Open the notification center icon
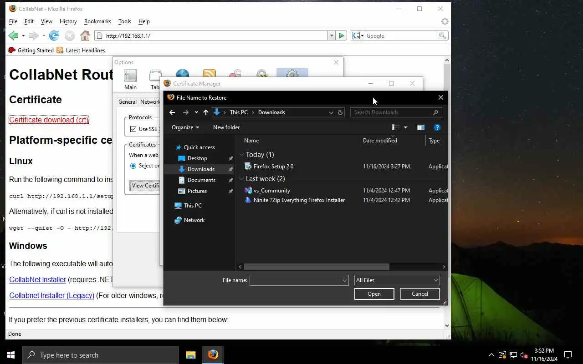The image size is (583, 364). click(568, 355)
